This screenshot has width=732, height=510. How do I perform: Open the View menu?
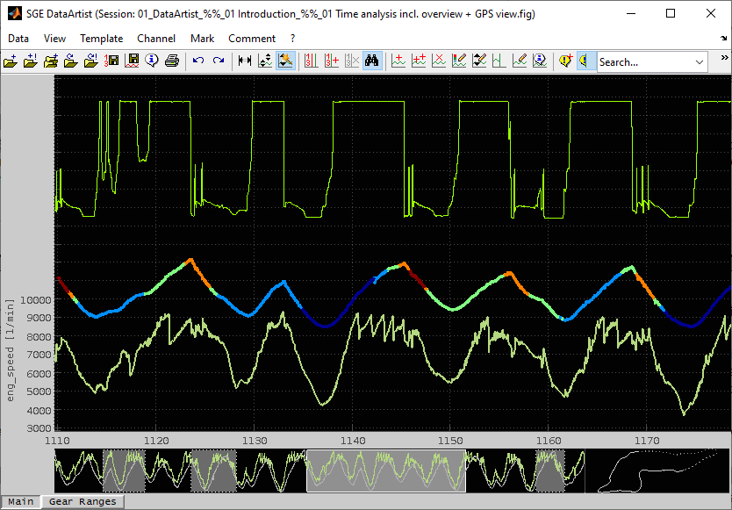(54, 39)
